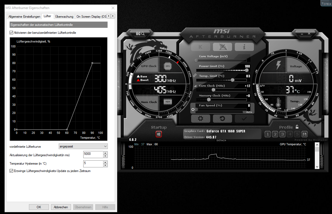Image resolution: width=332 pixels, height=214 pixels.
Task: Click the MEM chip icon
Action: 168,102
